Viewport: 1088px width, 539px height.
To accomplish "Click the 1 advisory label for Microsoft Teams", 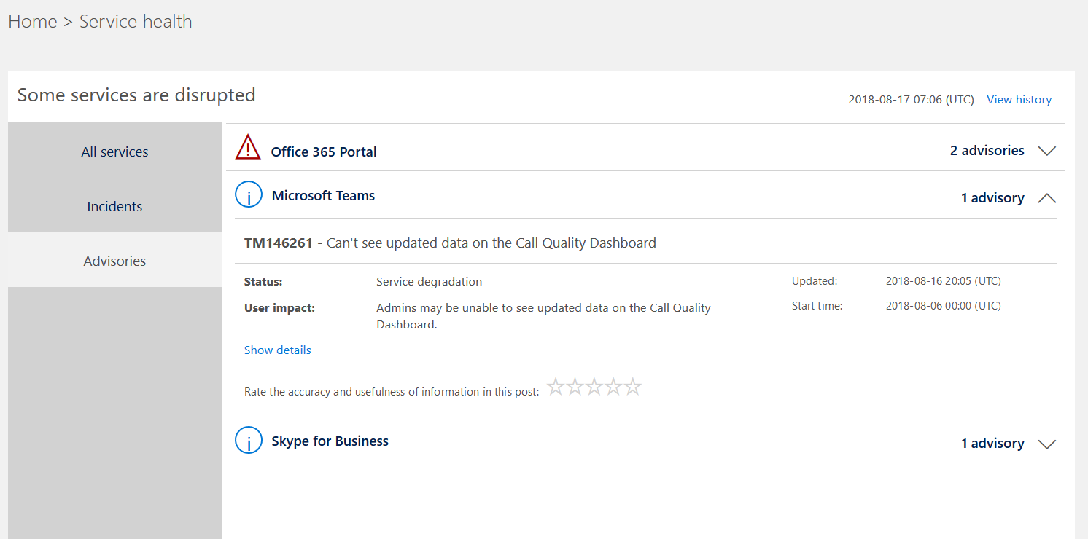I will pyautogui.click(x=992, y=197).
